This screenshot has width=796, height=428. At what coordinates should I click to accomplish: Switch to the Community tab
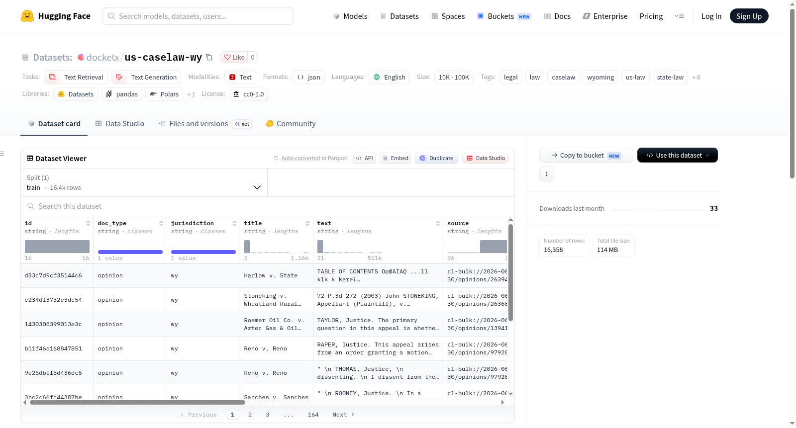click(291, 124)
